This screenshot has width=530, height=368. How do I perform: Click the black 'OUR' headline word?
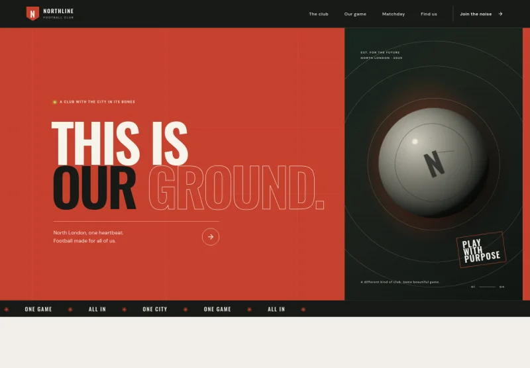click(94, 188)
